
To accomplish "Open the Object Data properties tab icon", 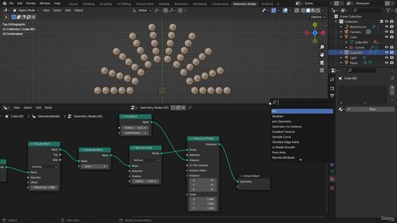I will tap(332, 172).
